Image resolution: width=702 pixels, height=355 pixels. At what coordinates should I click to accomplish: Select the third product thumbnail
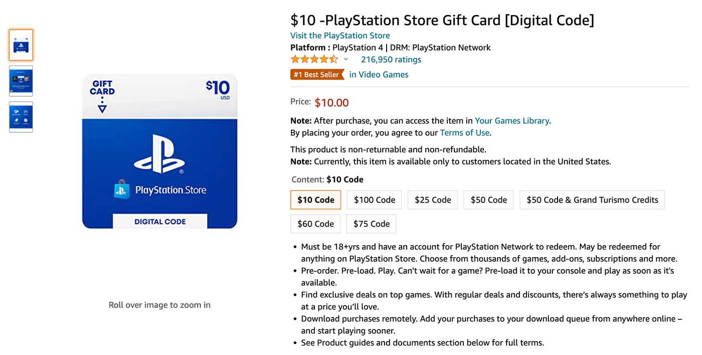21,117
